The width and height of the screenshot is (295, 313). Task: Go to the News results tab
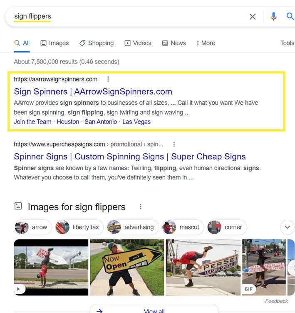point(174,43)
